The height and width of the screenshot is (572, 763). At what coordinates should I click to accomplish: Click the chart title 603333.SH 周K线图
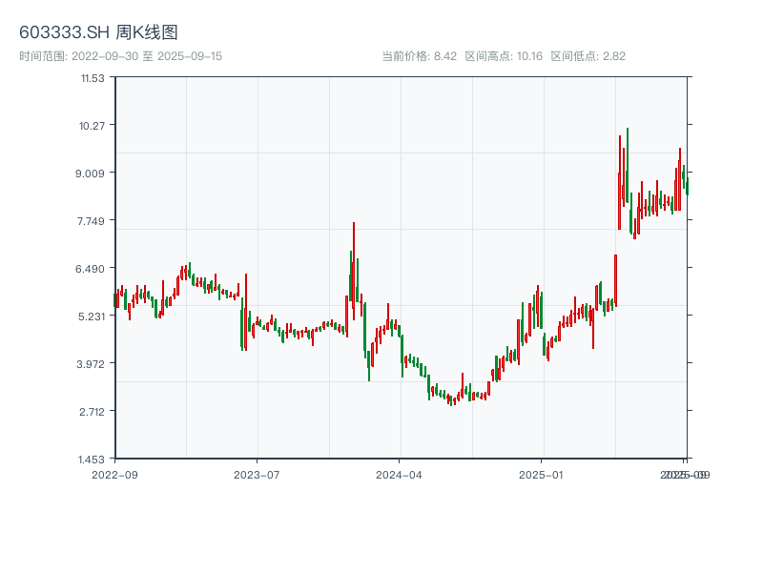point(98,32)
